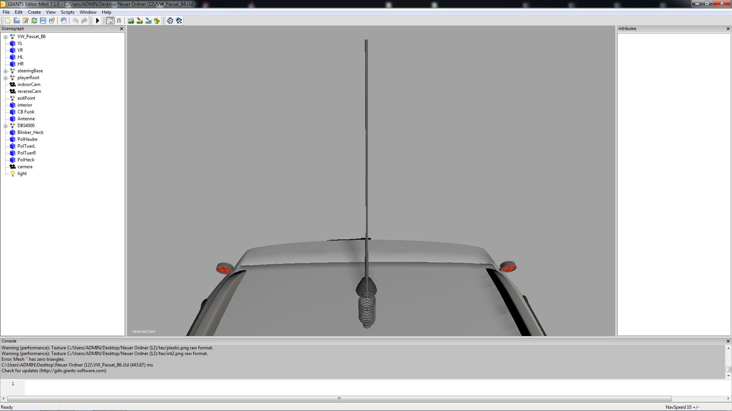Viewport: 732px width, 411px height.
Task: Expand the DBS4000 tree node
Action: tap(5, 126)
